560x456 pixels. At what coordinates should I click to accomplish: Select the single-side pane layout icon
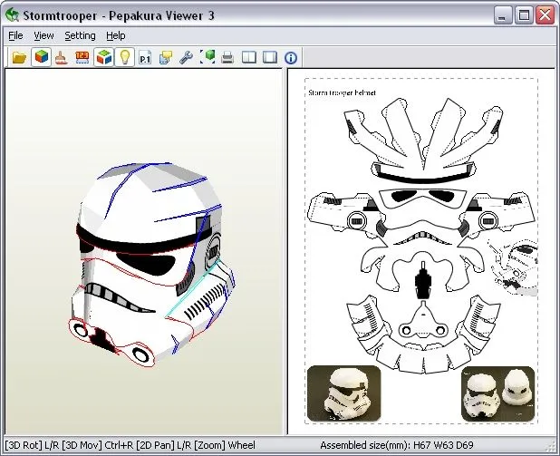[x=270, y=57]
